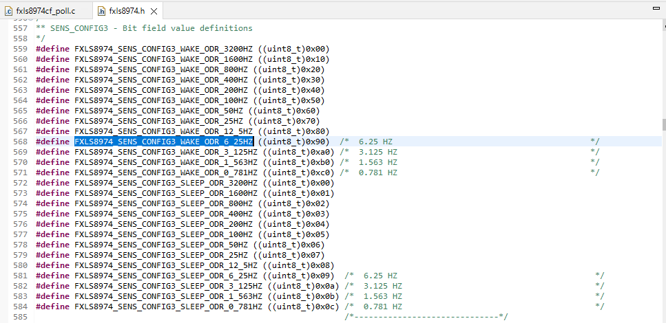Screen dimensions: 666x323
Task: Click the SLEEP_ODR_0_781HZ macro name
Action: click(x=169, y=307)
